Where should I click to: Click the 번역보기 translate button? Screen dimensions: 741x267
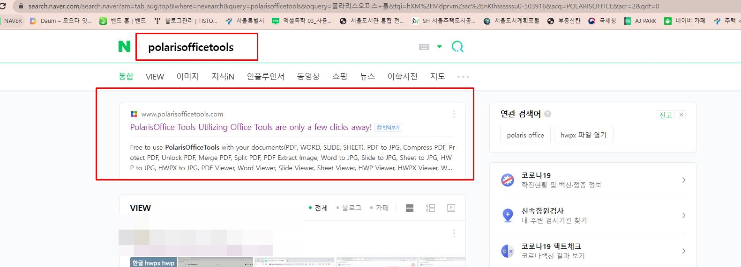[x=389, y=127]
